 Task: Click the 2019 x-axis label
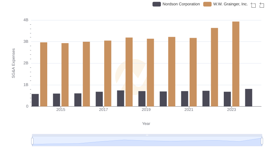click(146, 110)
